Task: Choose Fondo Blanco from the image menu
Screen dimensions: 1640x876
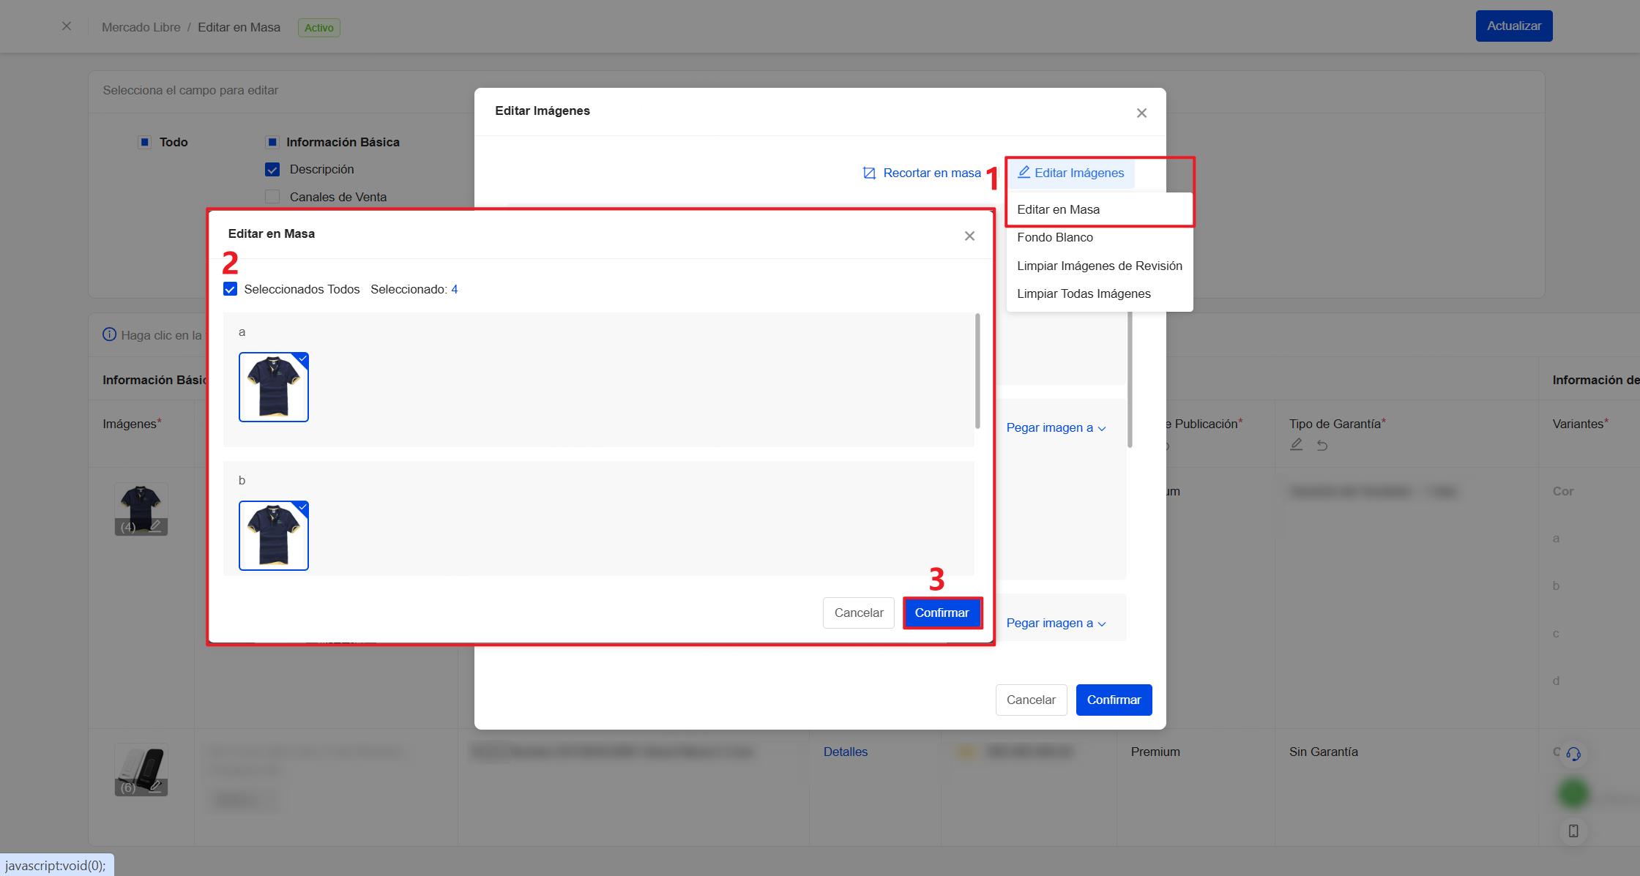Action: pos(1054,237)
